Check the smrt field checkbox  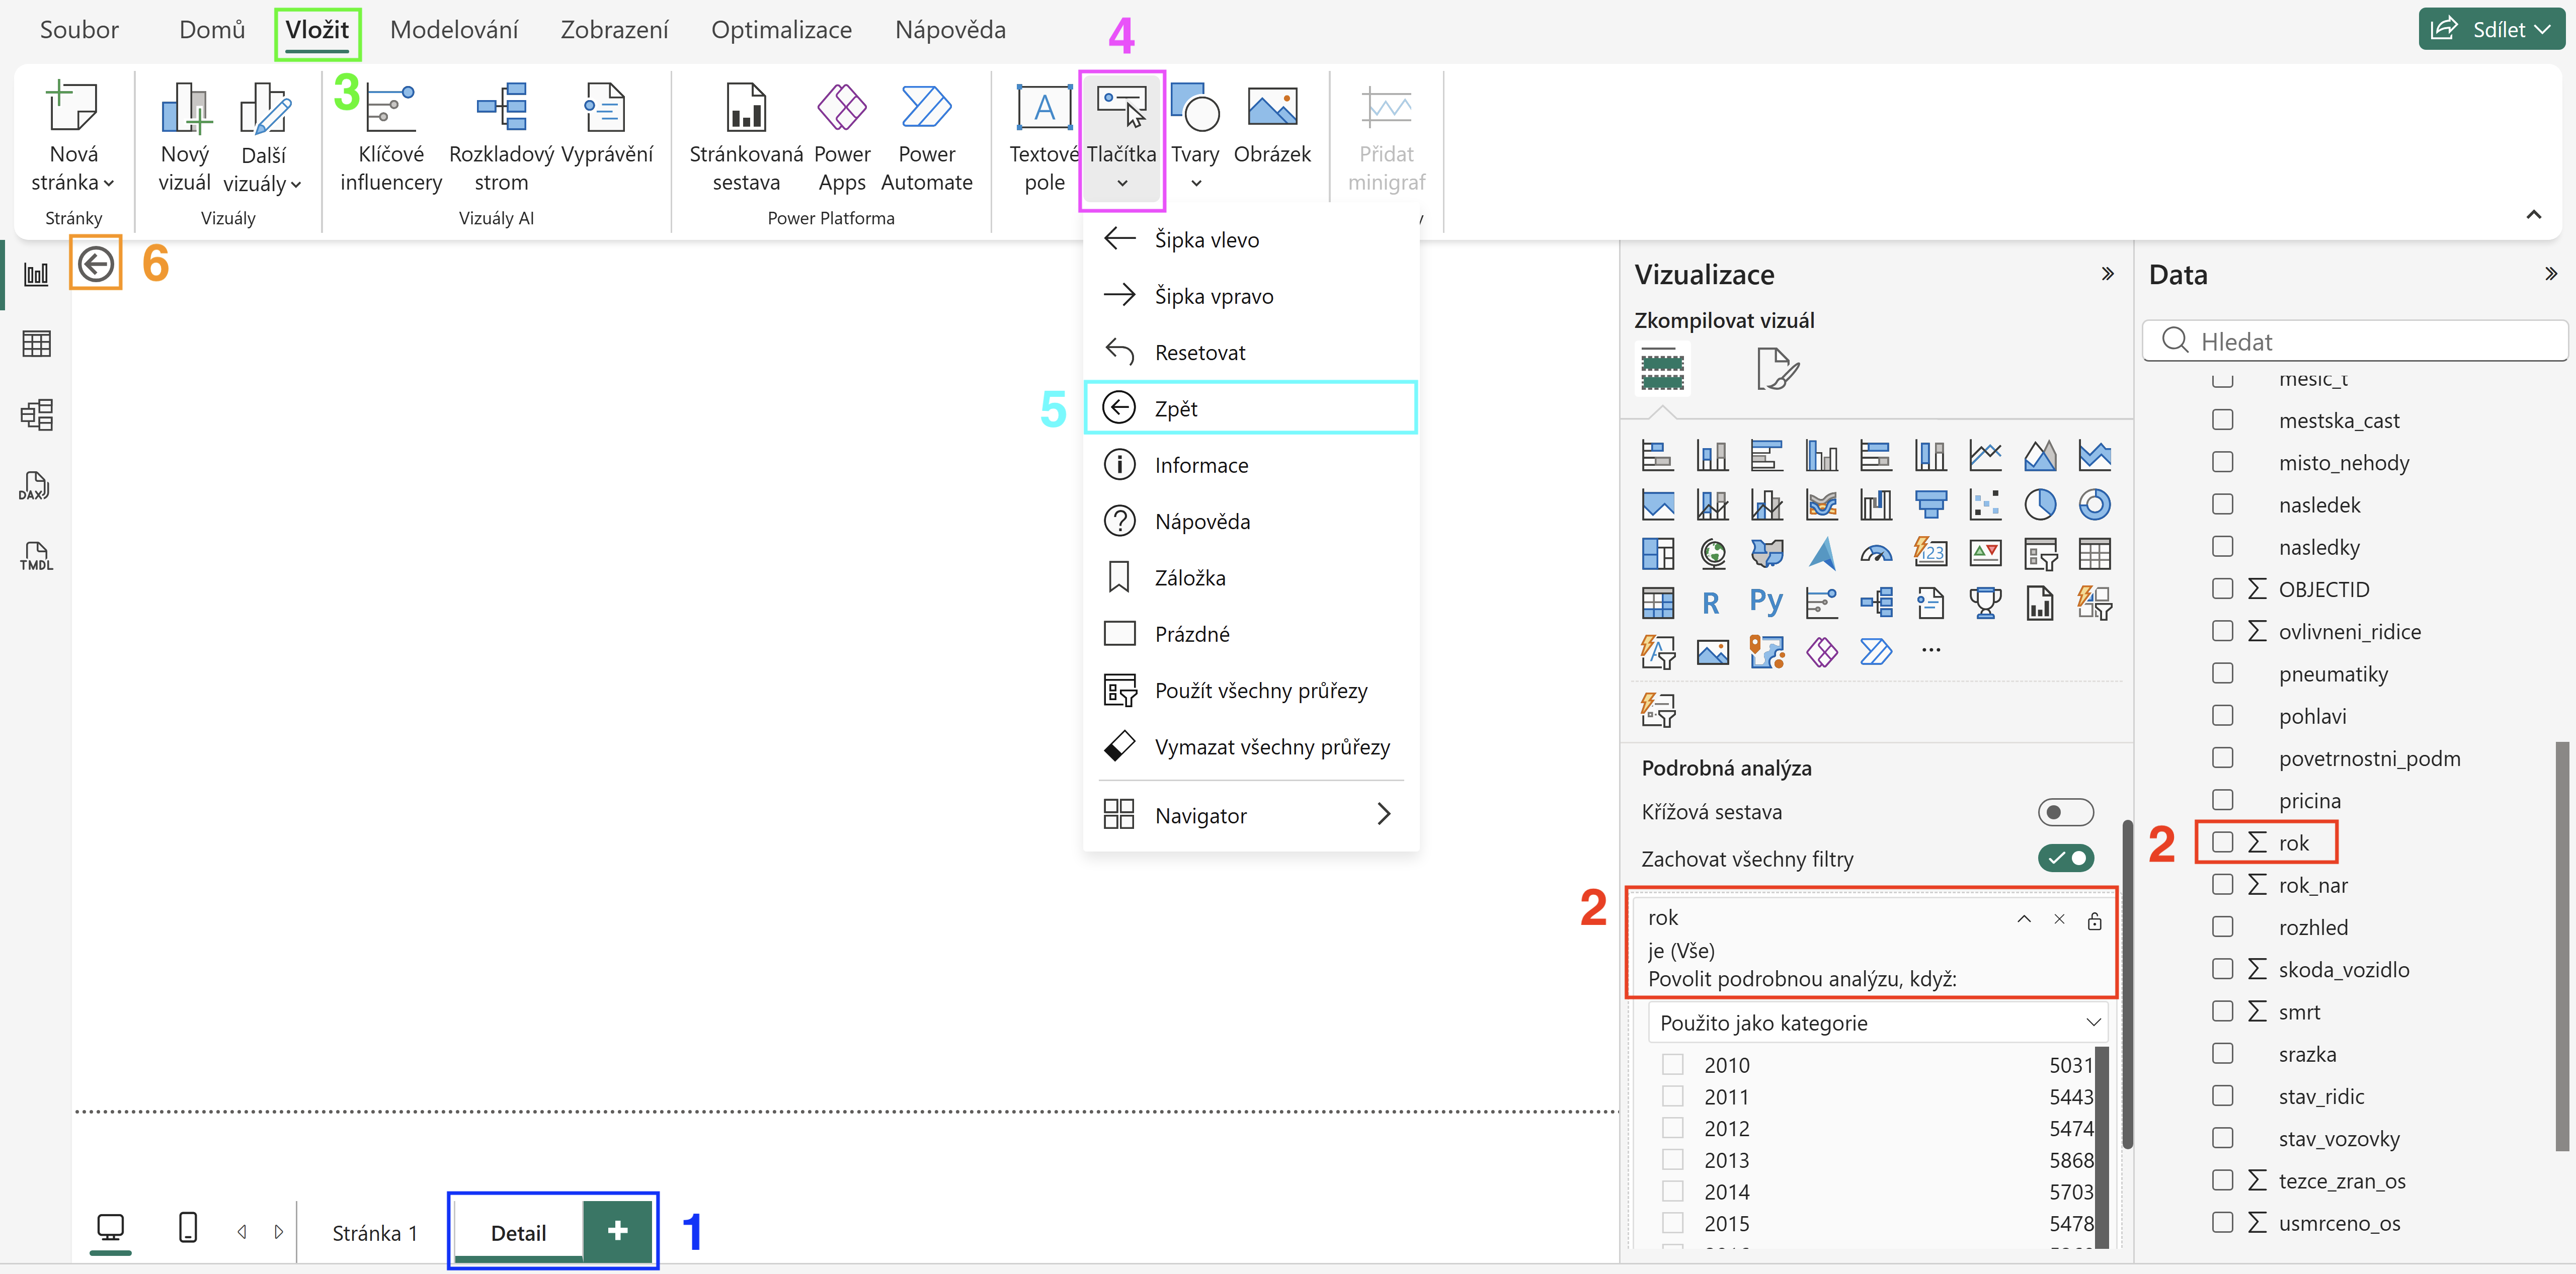click(2222, 1011)
